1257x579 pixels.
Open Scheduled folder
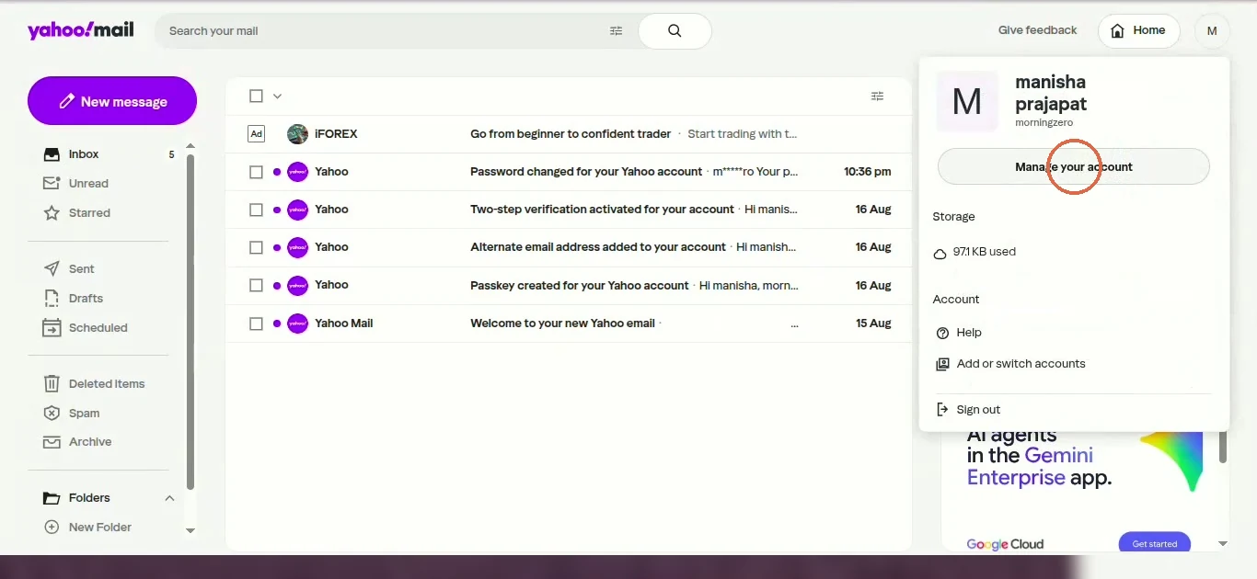click(x=98, y=328)
